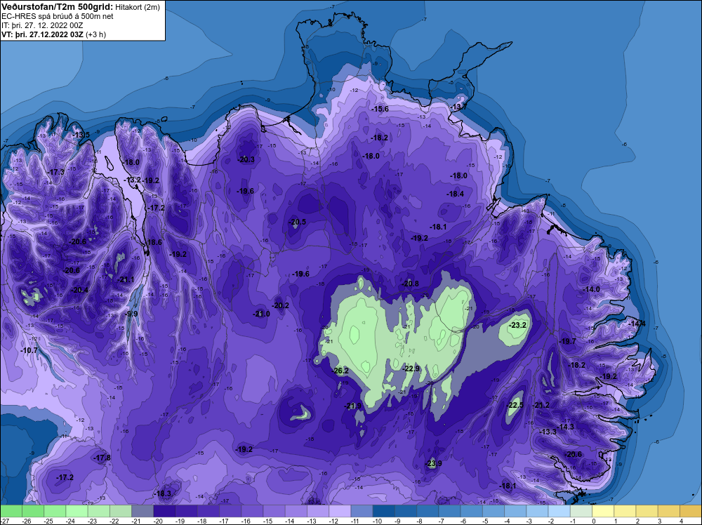Click the legend swatch labeled 2

point(647,512)
